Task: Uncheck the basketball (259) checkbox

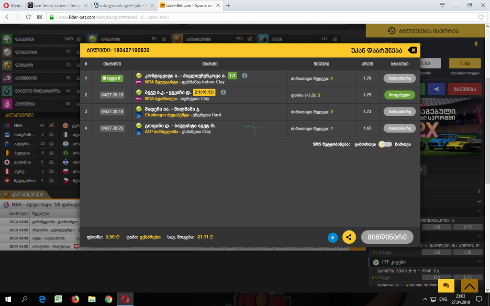Action: click(249, 39)
